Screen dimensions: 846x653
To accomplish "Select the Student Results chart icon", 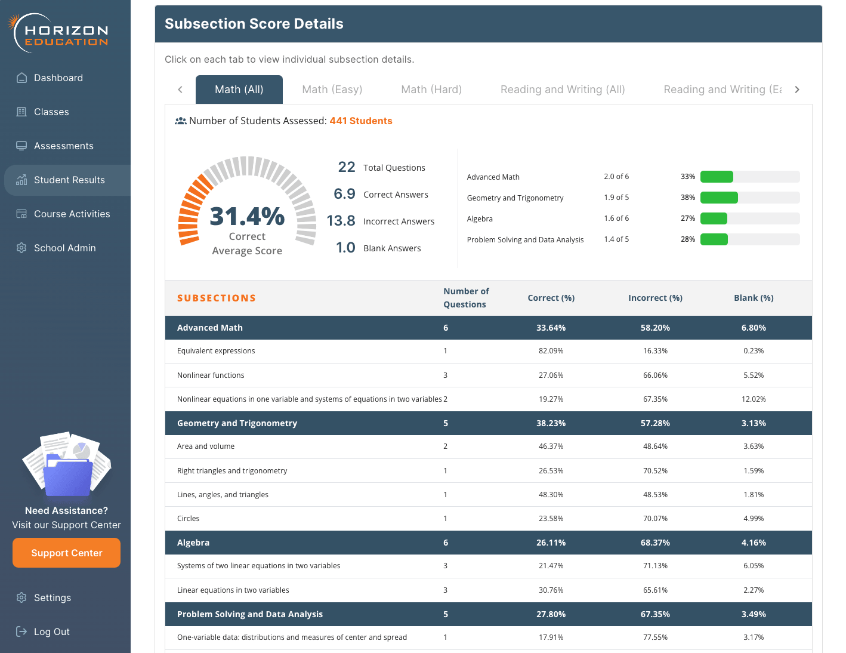I will (21, 180).
